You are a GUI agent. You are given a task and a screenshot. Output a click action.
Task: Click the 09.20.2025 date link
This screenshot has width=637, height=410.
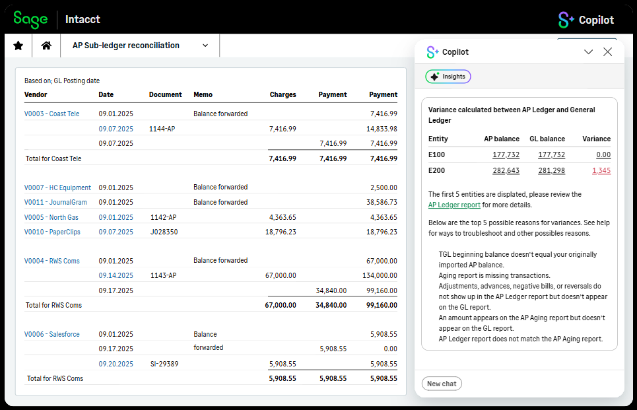116,364
